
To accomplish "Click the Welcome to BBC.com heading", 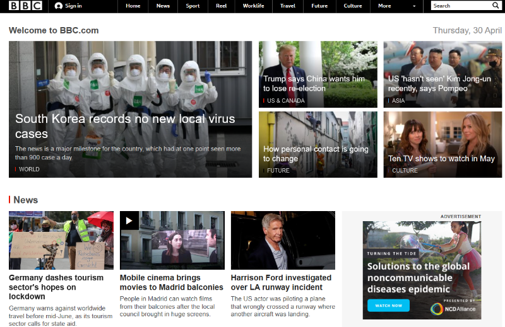I will point(54,30).
